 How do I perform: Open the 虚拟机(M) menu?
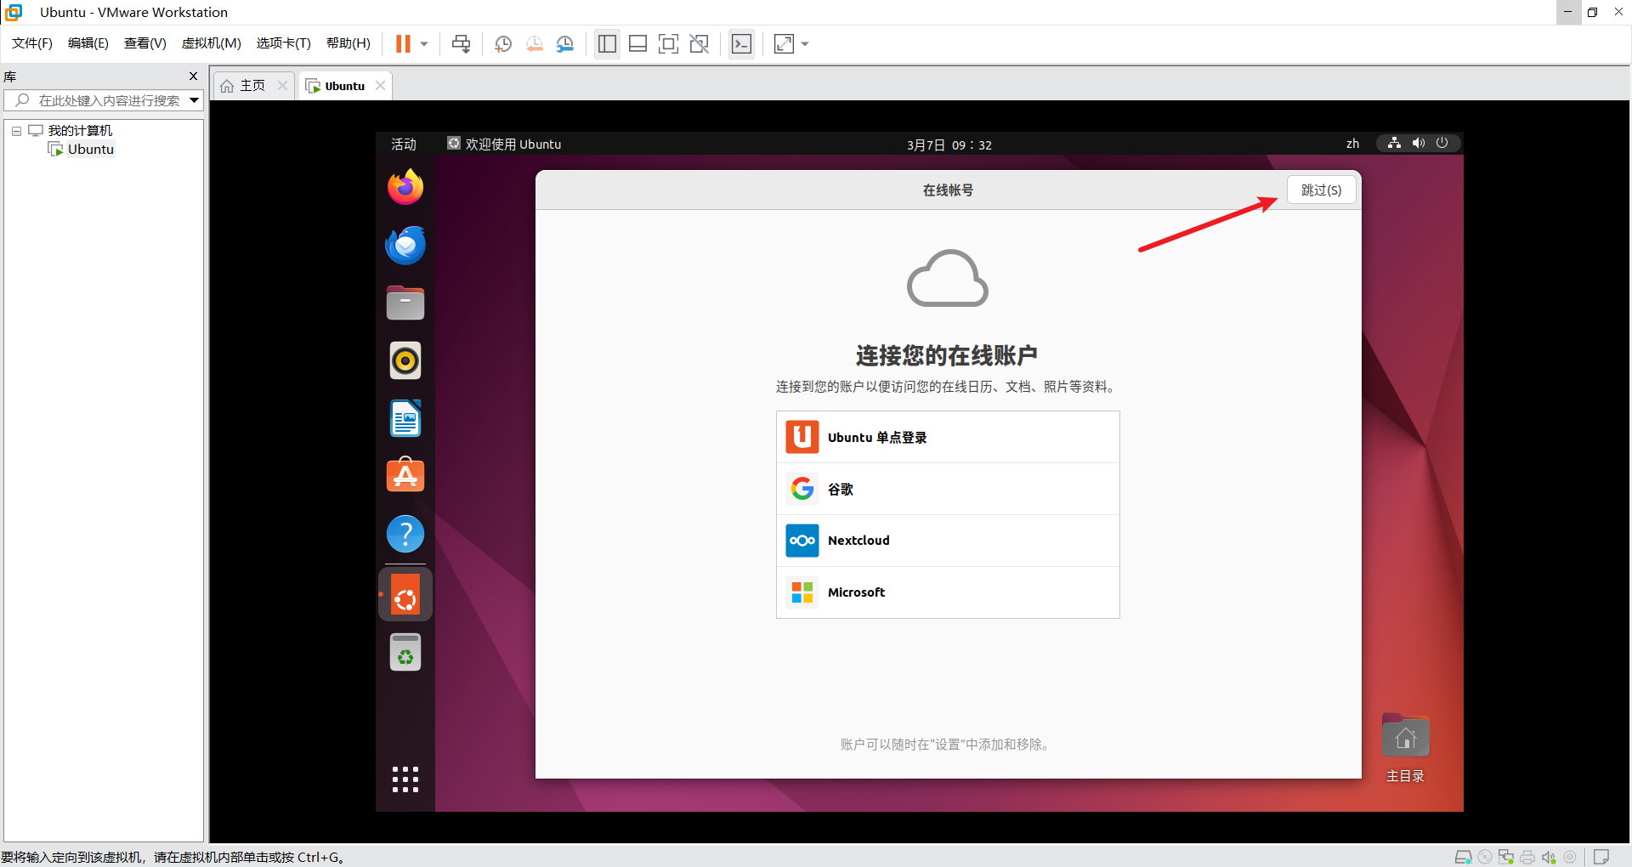[211, 43]
